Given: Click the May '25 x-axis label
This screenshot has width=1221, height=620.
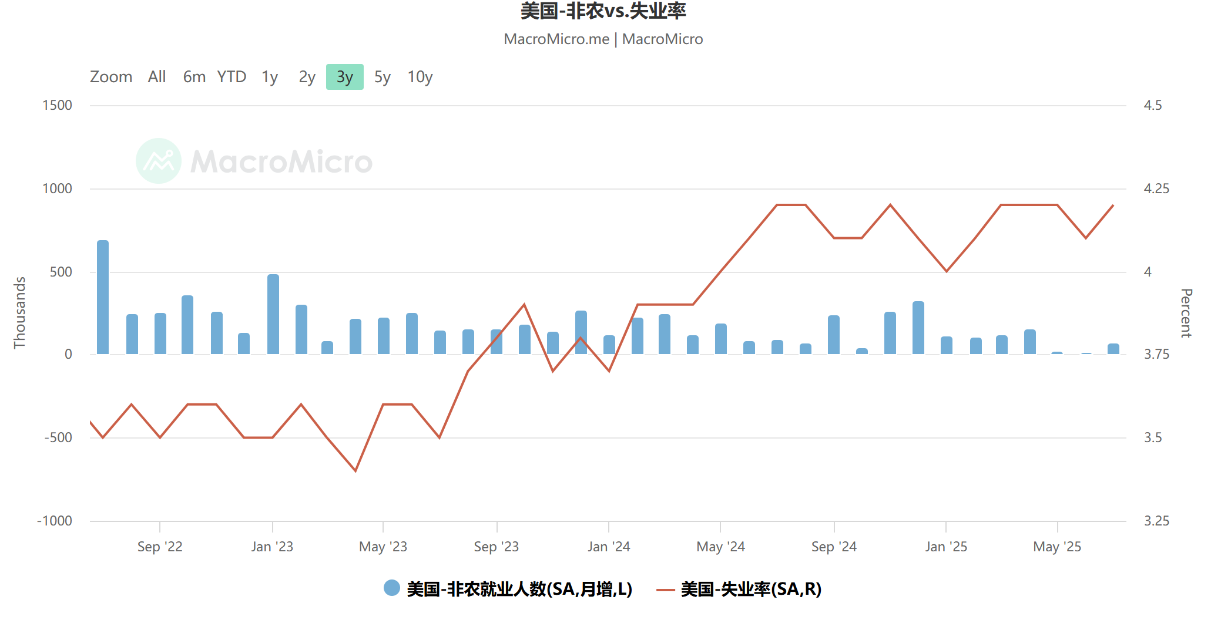Looking at the screenshot, I should [x=1057, y=547].
